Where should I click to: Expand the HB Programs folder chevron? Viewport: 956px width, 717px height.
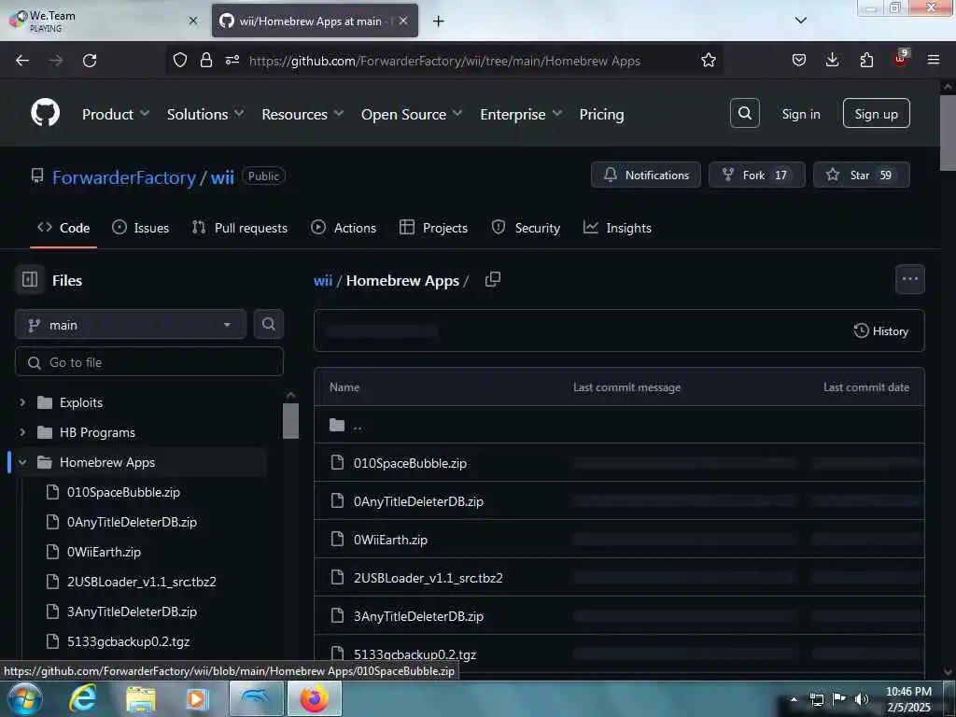[22, 432]
